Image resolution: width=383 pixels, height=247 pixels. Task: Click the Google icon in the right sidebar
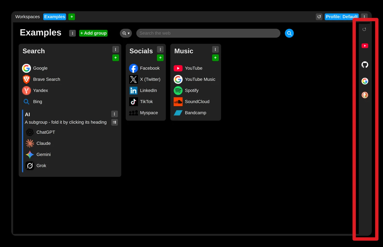(365, 81)
